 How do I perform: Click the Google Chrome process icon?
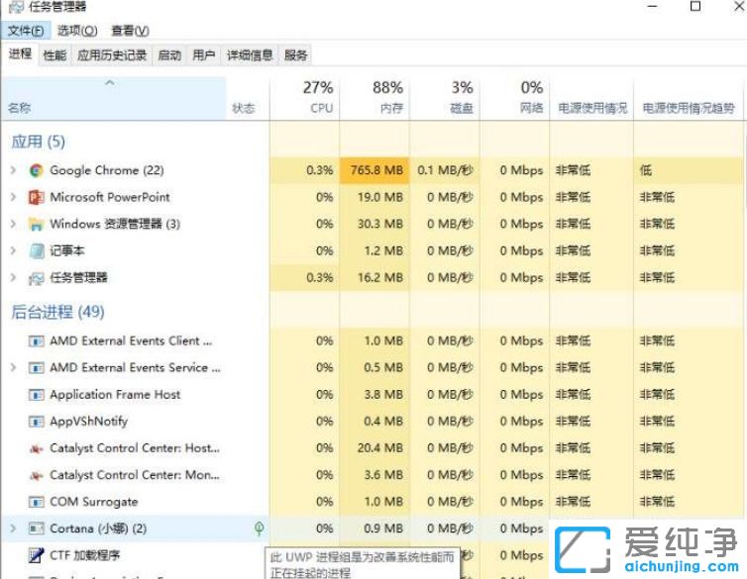(37, 170)
